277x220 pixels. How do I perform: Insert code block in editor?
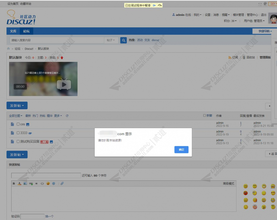pos(42,183)
